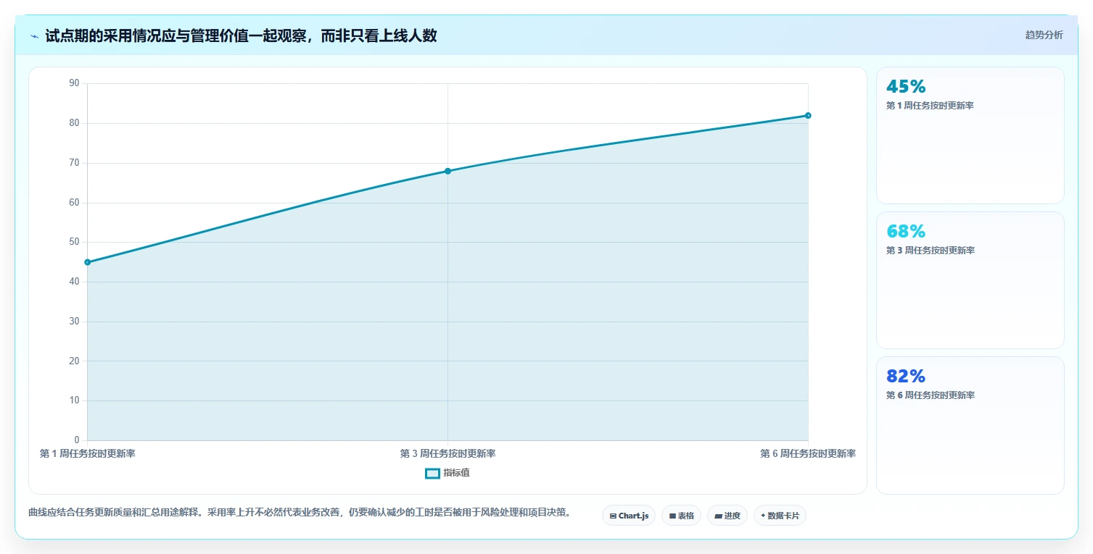
Task: Click the x-axis label 第 3 周任务按时更新率
Action: point(447,453)
